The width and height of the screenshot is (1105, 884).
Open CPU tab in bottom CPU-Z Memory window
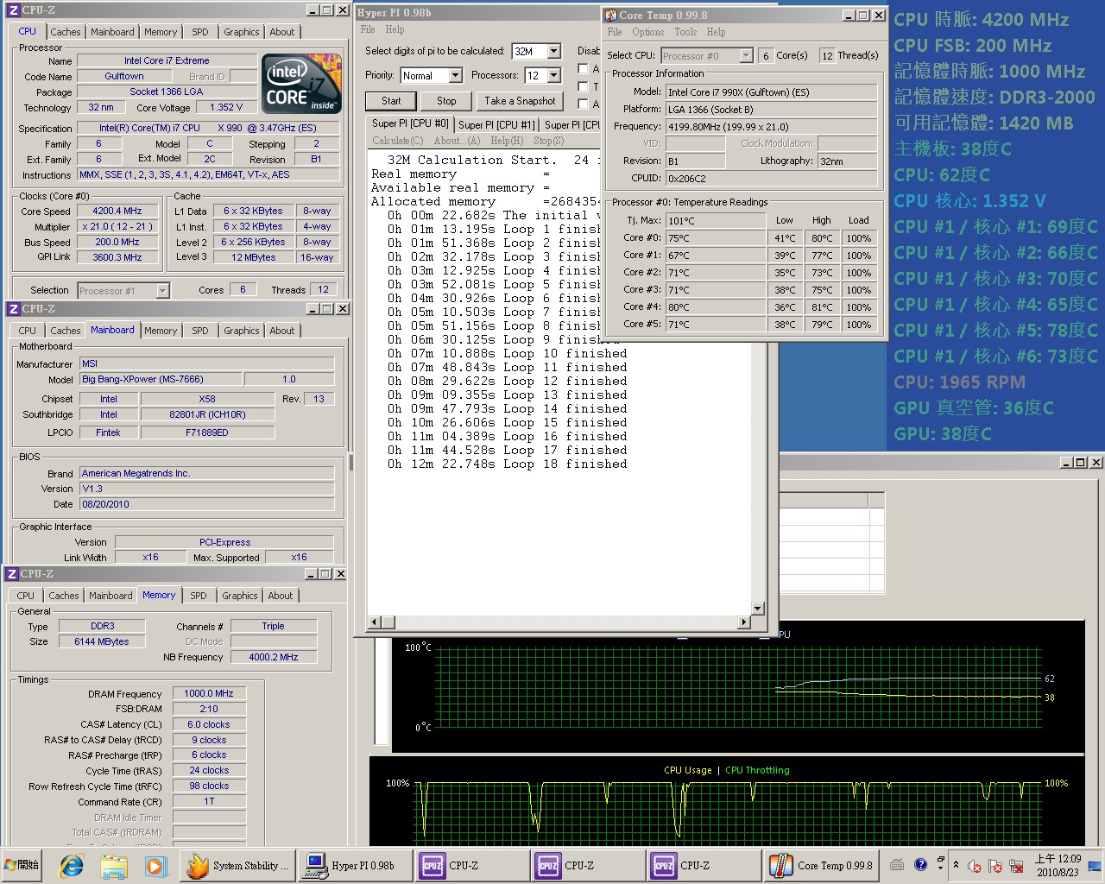tap(26, 596)
